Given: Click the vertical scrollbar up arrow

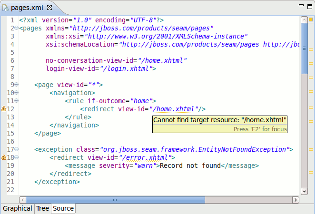Looking at the screenshot, I should coord(304,19).
